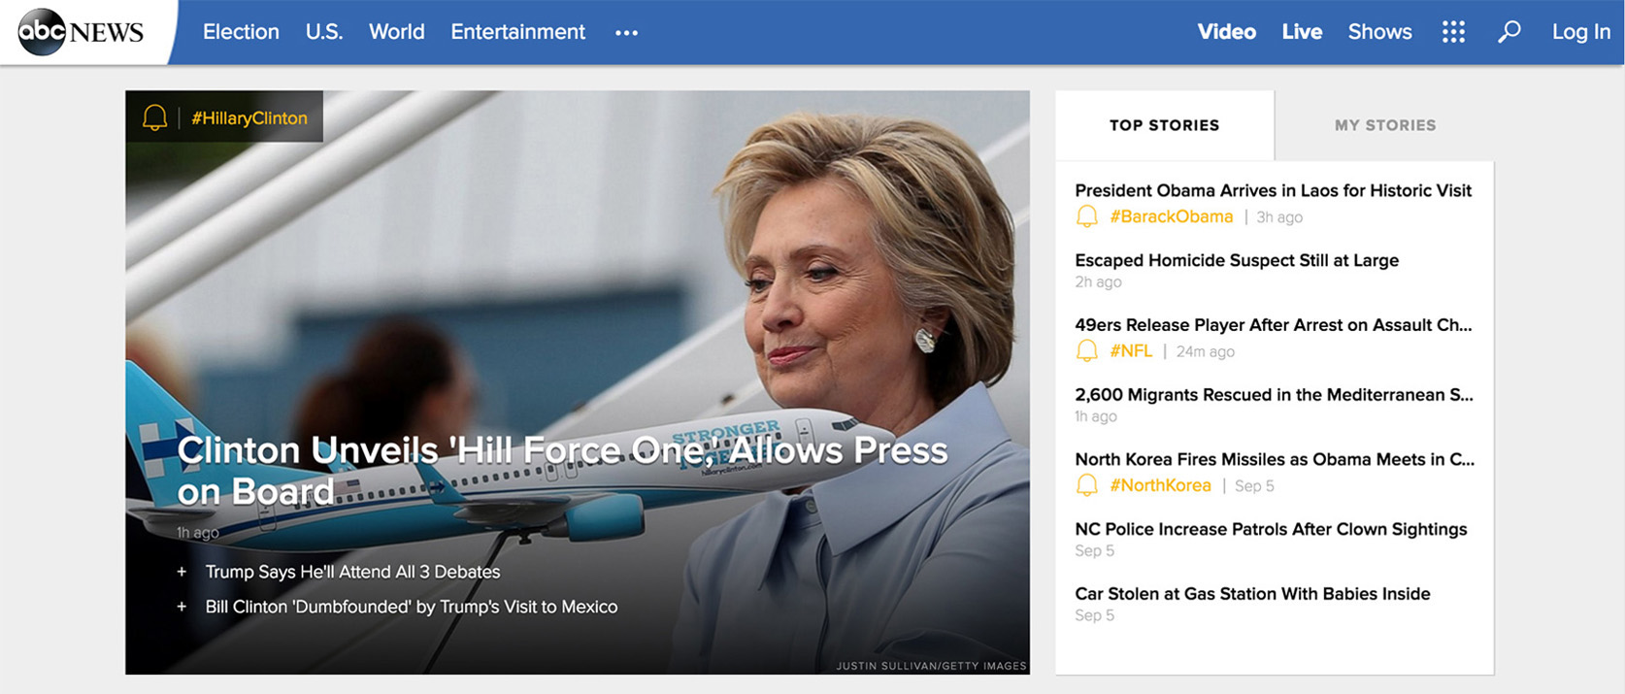Click the '24m ago' timestamp next to #NFL
Viewport: 1625px width, 694px height.
(x=1206, y=351)
